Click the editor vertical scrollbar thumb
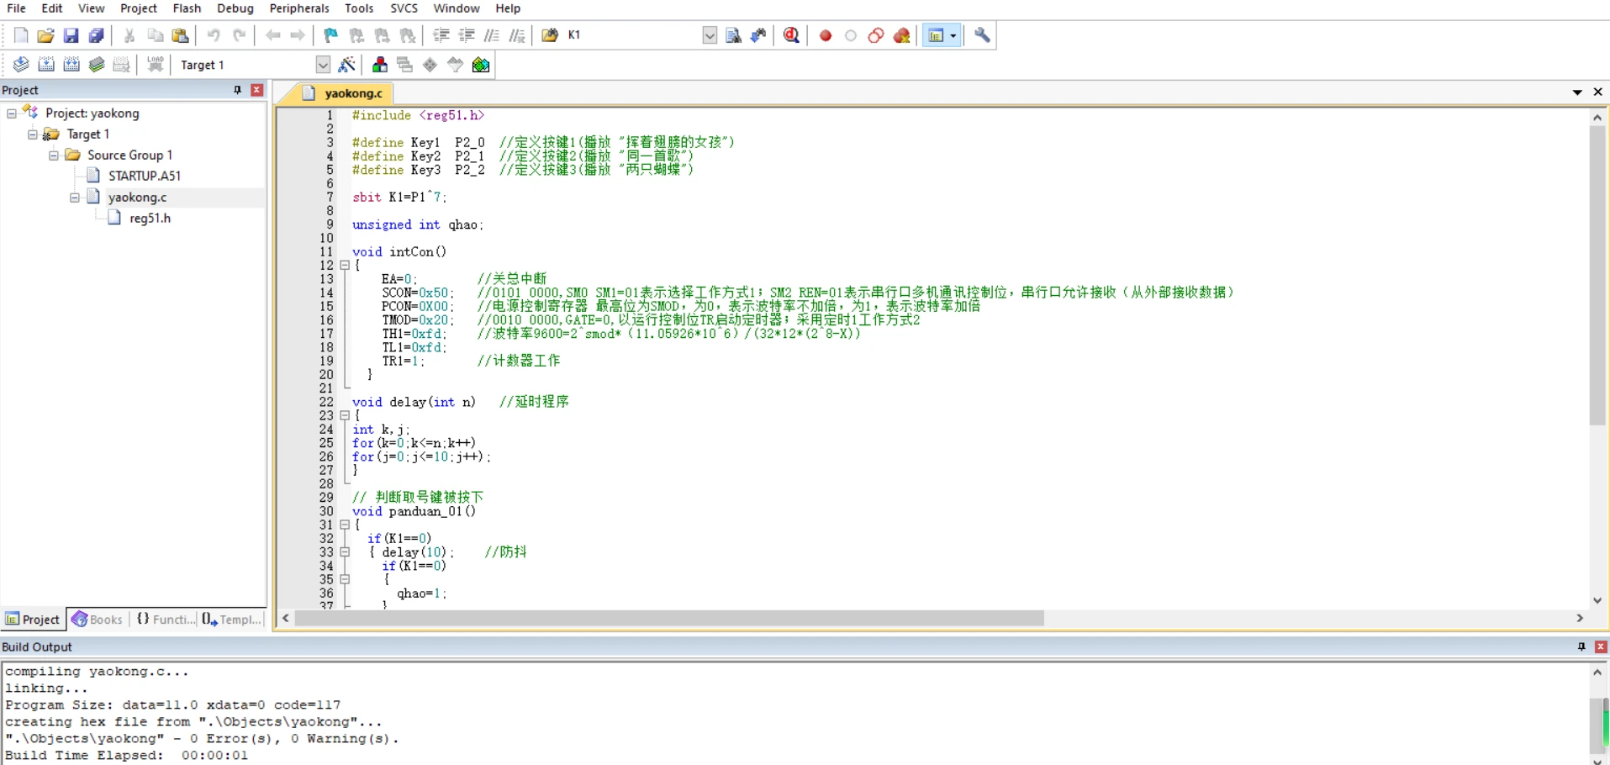 pos(1597,276)
